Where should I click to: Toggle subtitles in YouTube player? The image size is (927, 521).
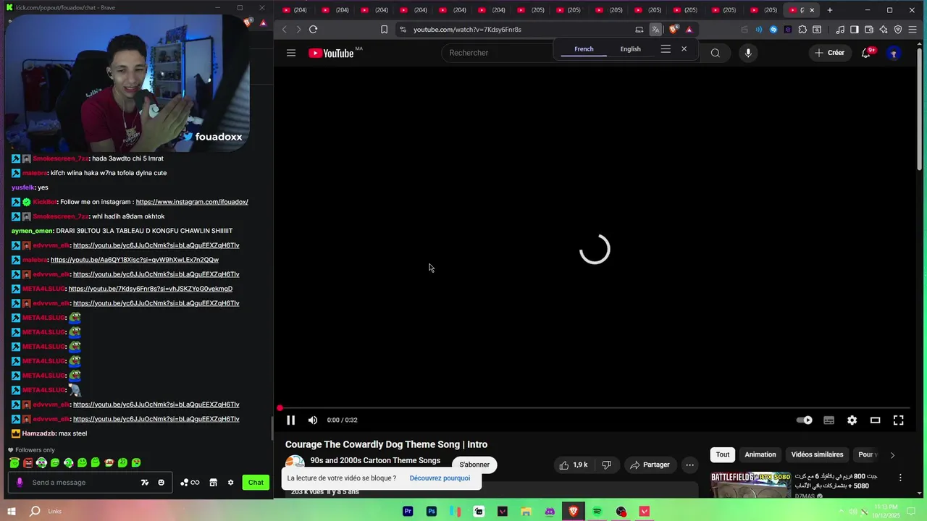tap(829, 420)
